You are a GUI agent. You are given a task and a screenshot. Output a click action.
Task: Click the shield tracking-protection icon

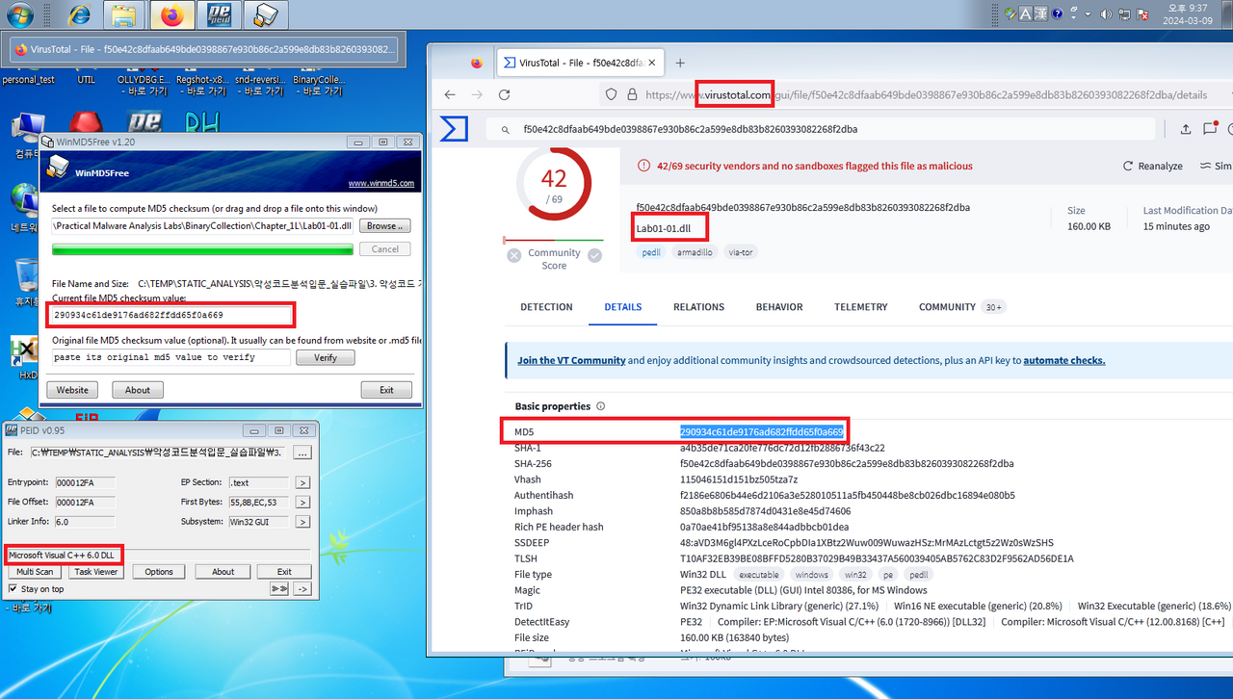(610, 94)
